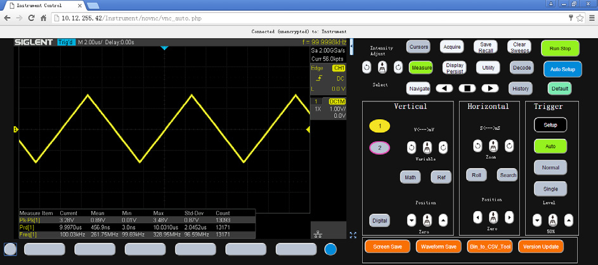
Task: Shift Horizontal Position to the right
Action: pos(509,218)
